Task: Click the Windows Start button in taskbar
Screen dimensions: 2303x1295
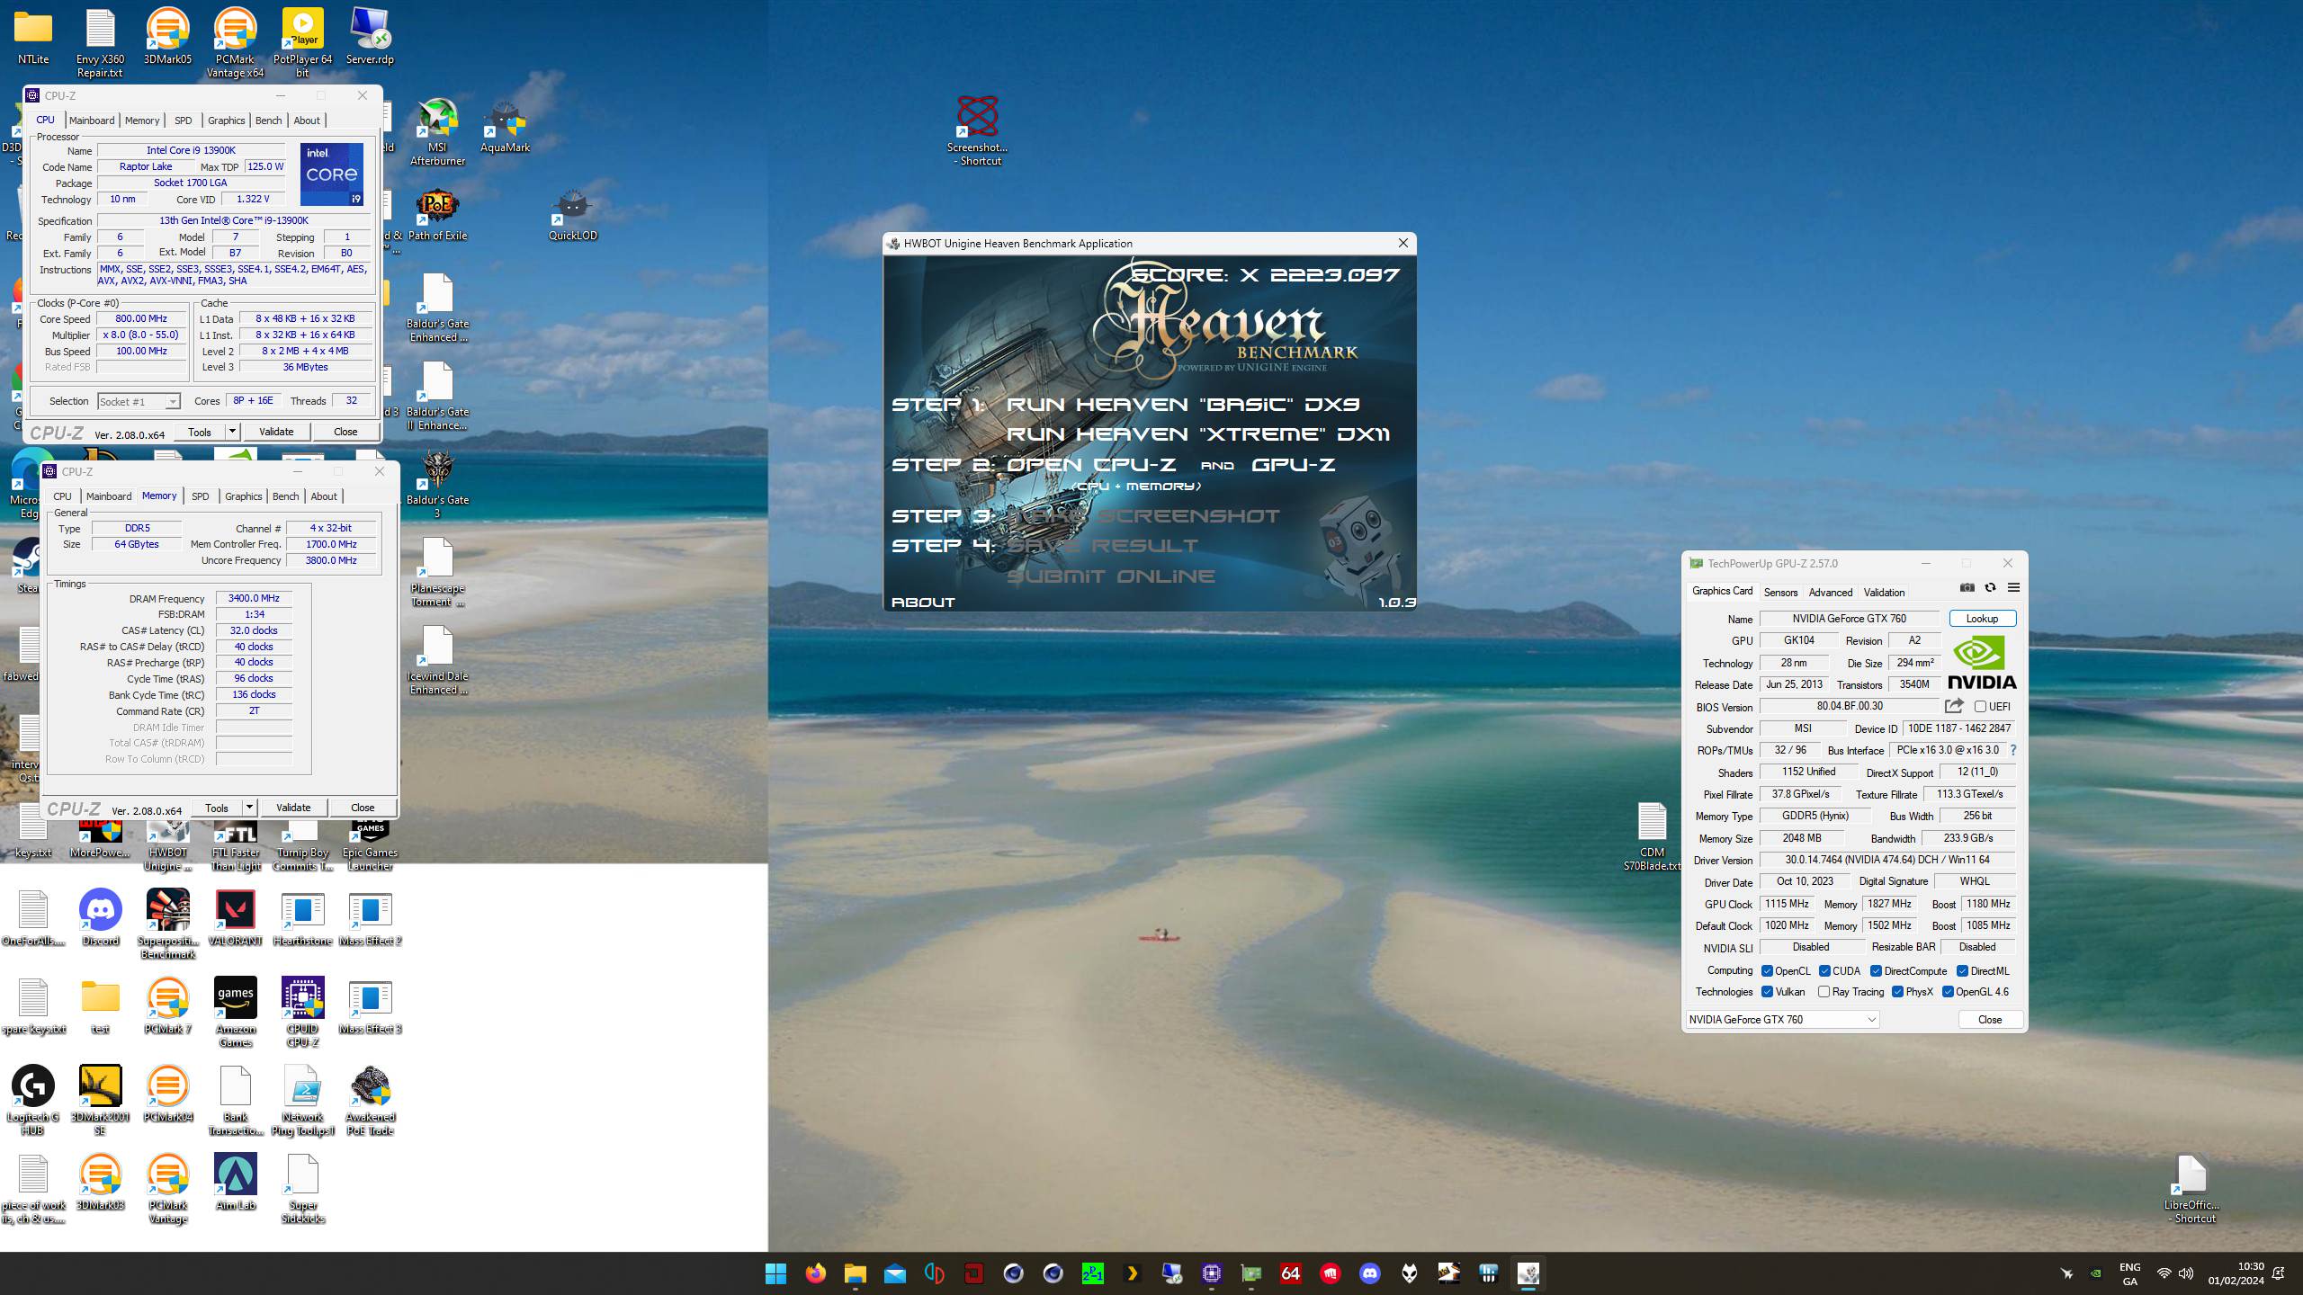Action: click(775, 1273)
